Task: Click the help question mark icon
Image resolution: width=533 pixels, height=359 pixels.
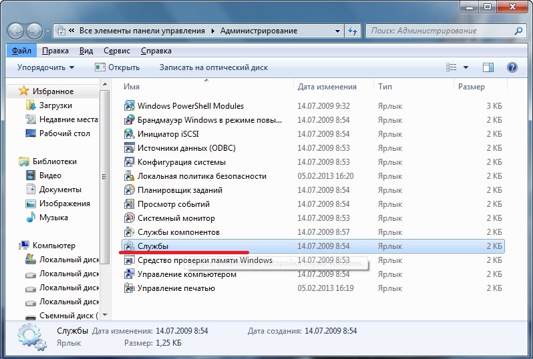Action: (x=512, y=67)
